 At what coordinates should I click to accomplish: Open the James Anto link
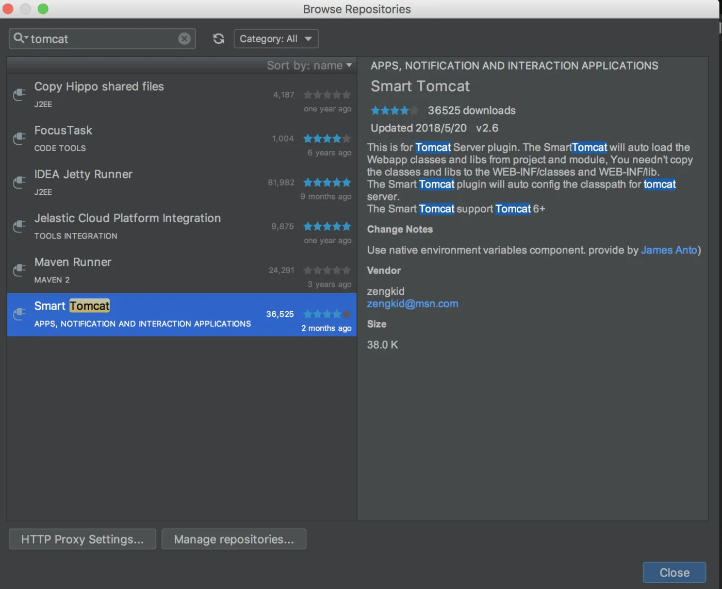(669, 250)
